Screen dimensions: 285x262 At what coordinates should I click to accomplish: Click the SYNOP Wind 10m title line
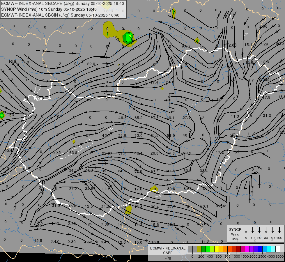(49, 9)
